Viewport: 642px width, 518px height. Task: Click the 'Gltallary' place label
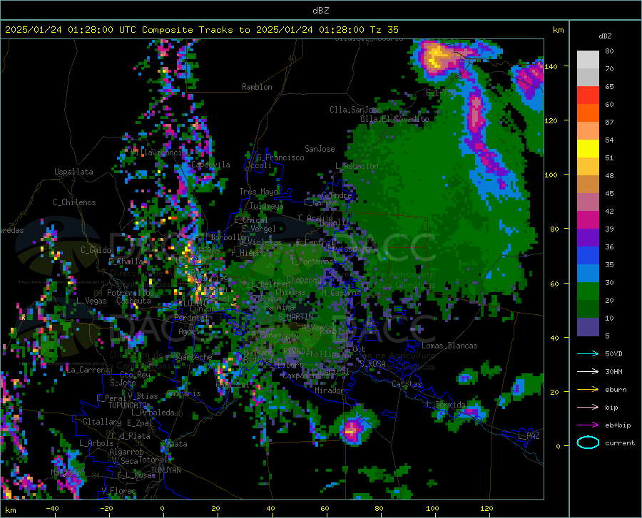coord(102,422)
